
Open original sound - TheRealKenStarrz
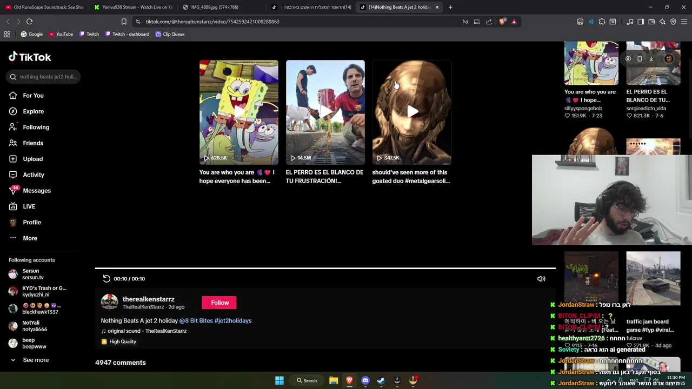pyautogui.click(x=144, y=331)
